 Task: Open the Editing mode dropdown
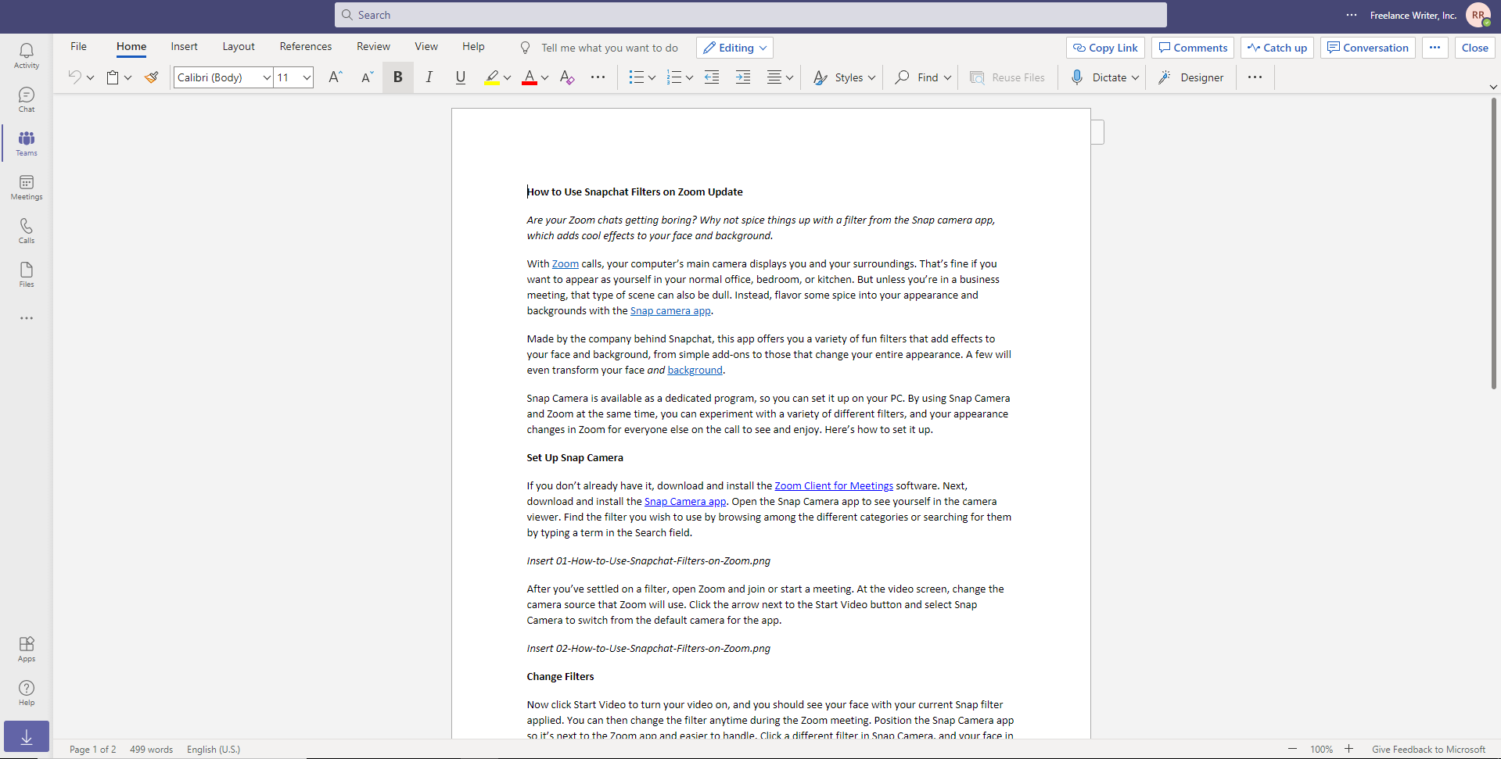coord(734,48)
